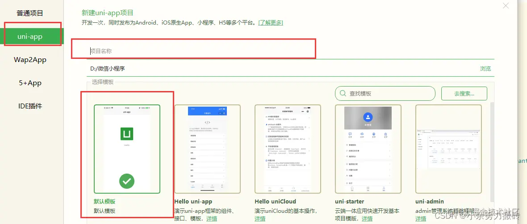This screenshot has height=224, width=527.
Task: Click the green 默认模板 title text
Action: pyautogui.click(x=105, y=202)
